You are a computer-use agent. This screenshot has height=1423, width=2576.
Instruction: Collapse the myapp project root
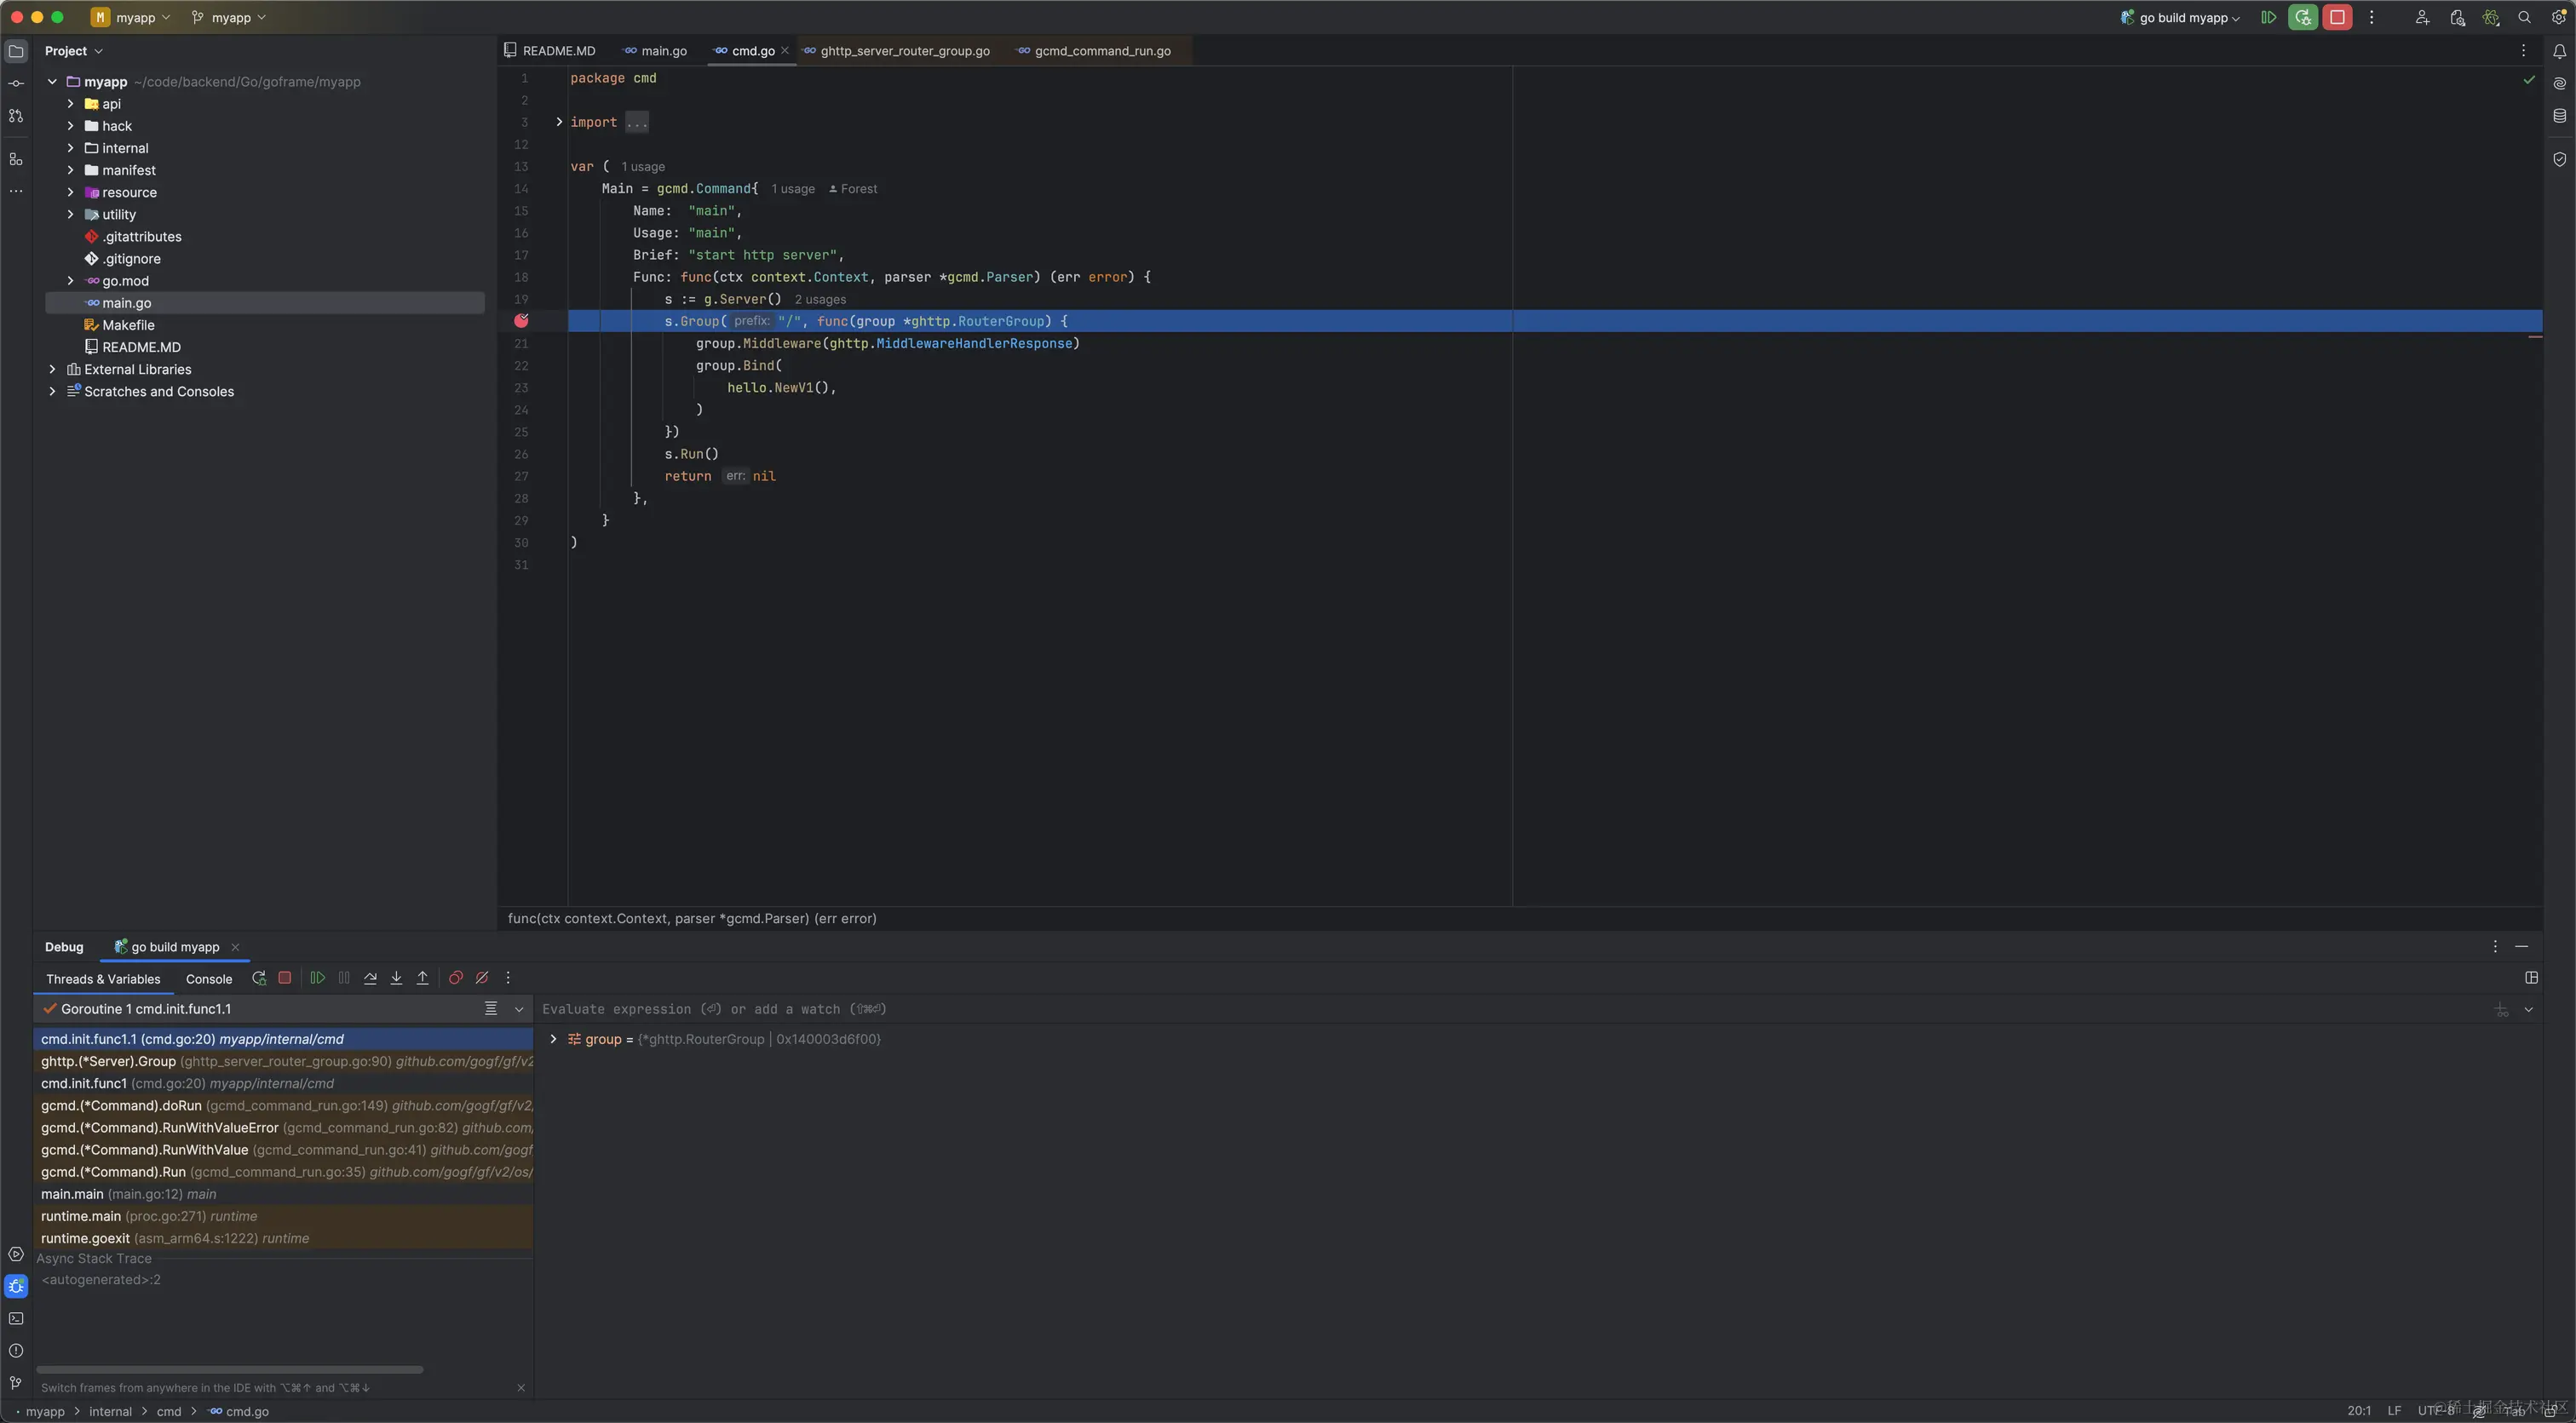pyautogui.click(x=52, y=82)
